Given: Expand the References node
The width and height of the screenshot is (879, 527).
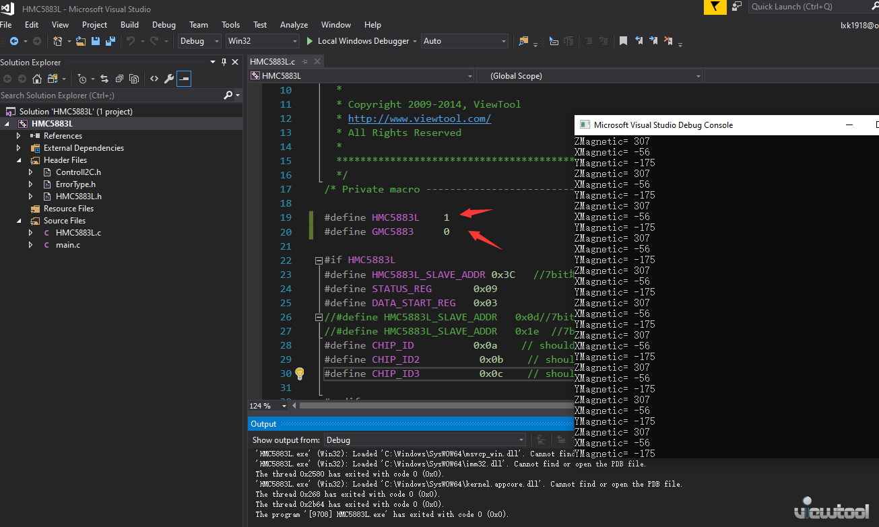Looking at the screenshot, I should point(19,136).
